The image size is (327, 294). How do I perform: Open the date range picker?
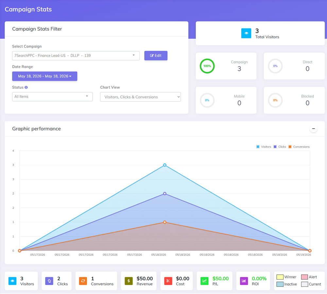tap(44, 76)
